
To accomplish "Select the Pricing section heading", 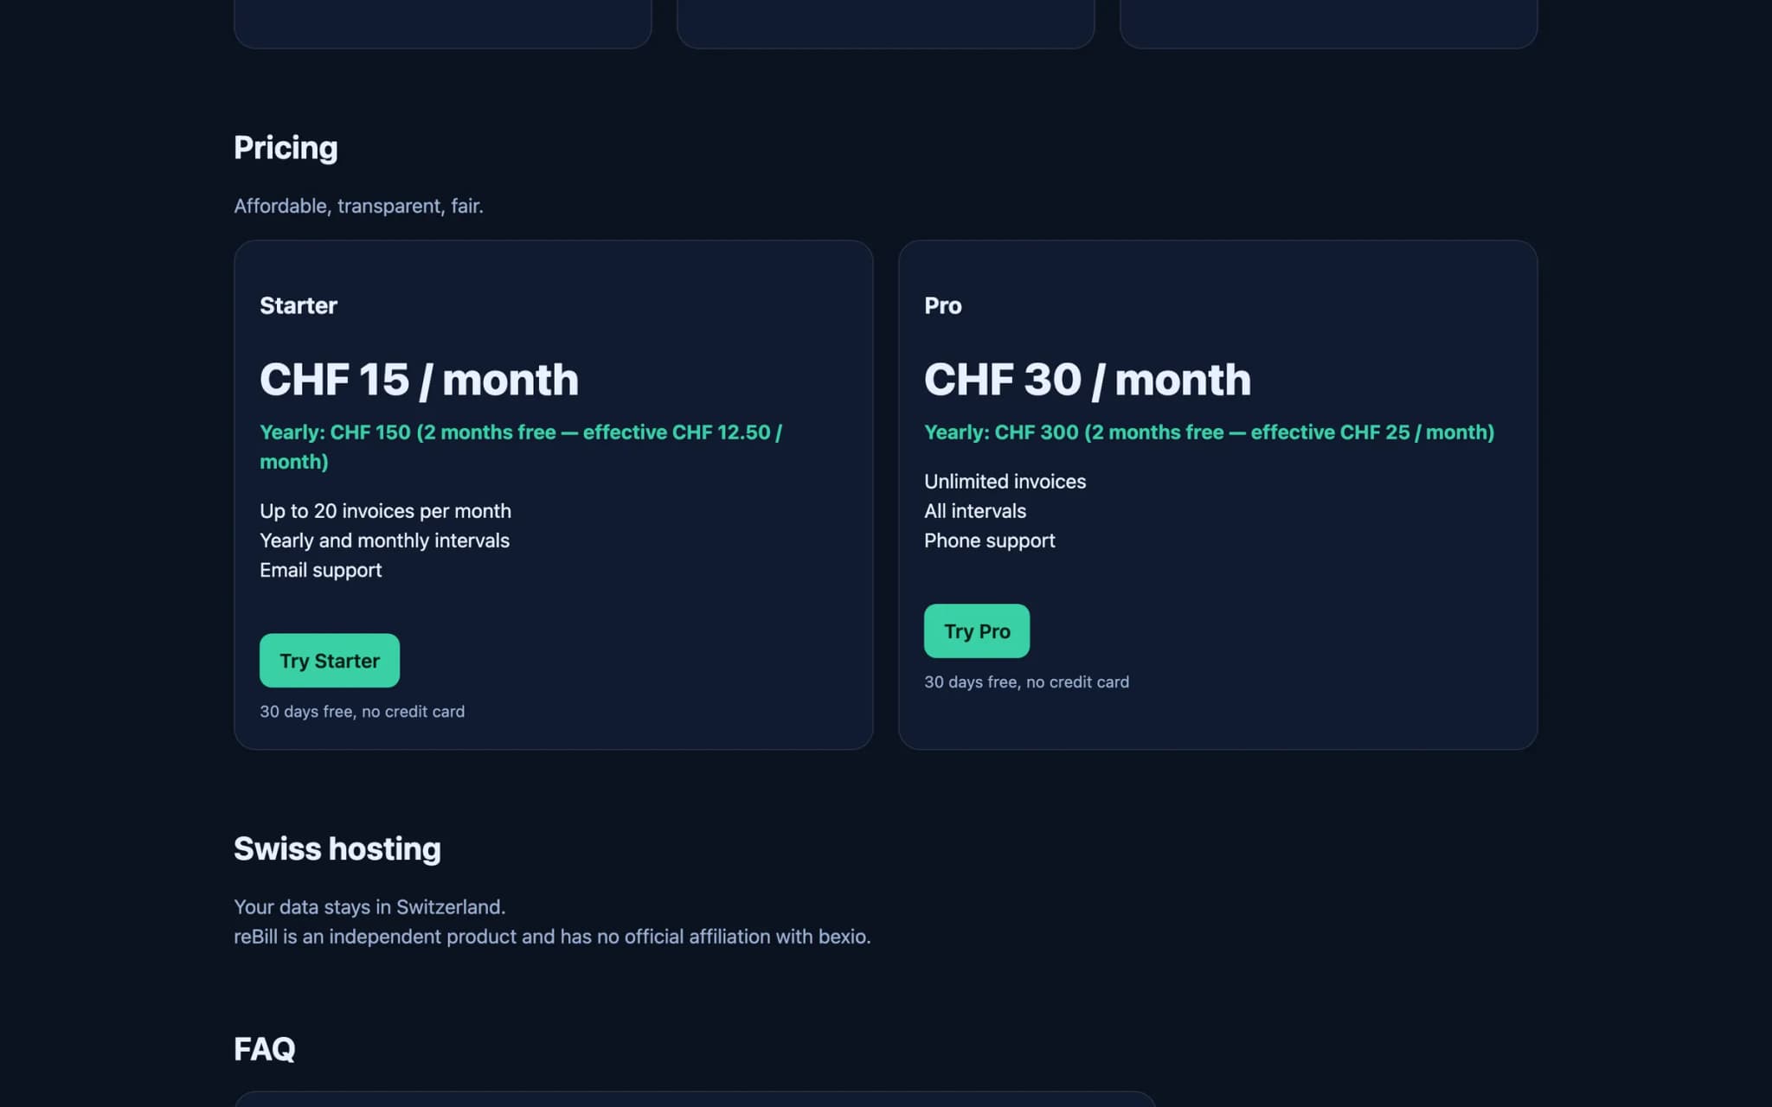I will click(x=286, y=148).
